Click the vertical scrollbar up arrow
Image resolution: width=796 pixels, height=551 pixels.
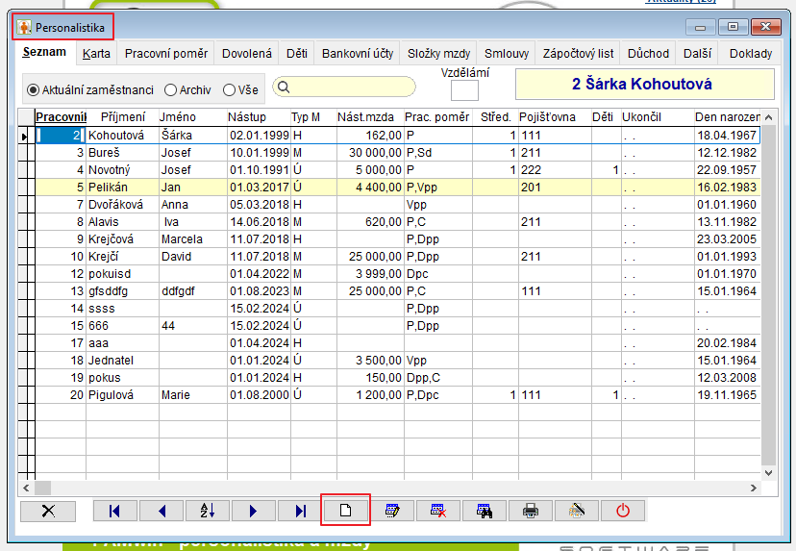pyautogui.click(x=768, y=118)
